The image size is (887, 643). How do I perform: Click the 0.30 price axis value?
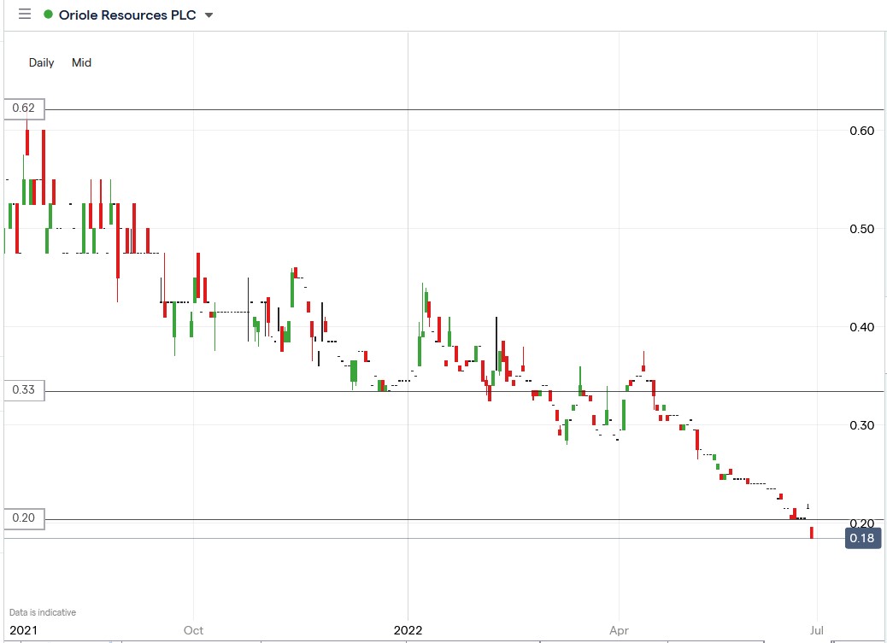861,425
